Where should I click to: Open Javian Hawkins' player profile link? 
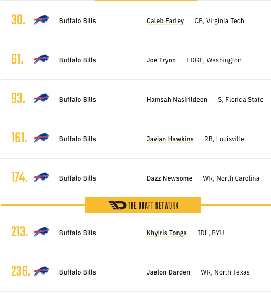tap(170, 139)
